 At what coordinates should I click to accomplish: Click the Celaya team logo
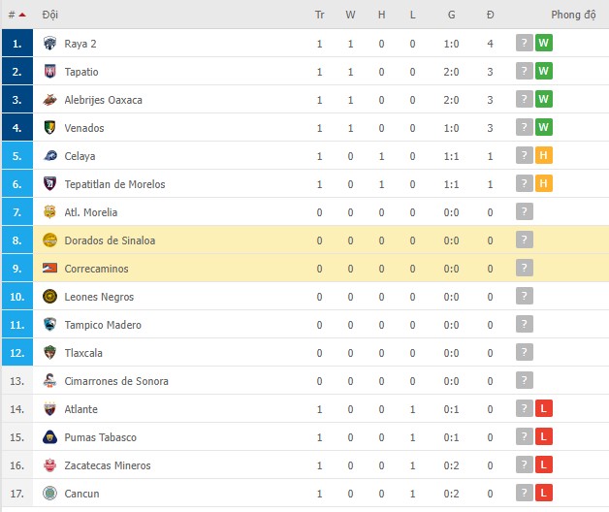[x=50, y=156]
